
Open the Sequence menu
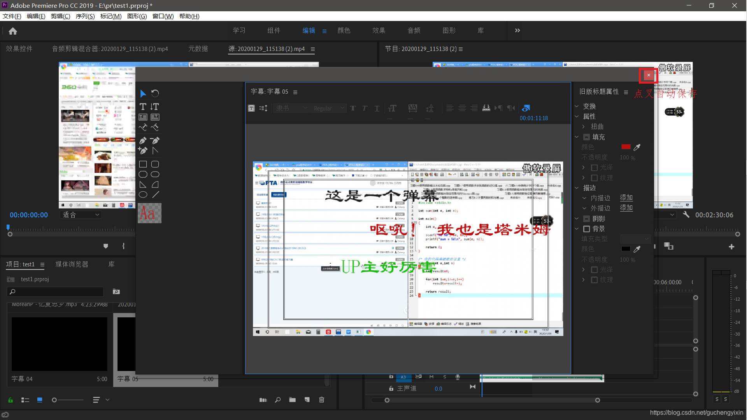(85, 16)
